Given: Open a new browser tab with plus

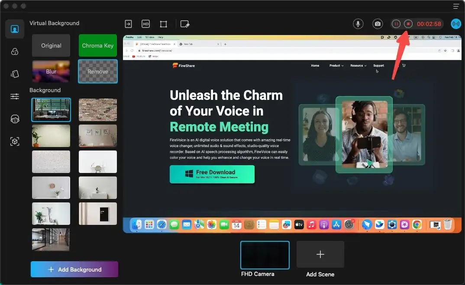Looking at the screenshot, I should [226, 44].
